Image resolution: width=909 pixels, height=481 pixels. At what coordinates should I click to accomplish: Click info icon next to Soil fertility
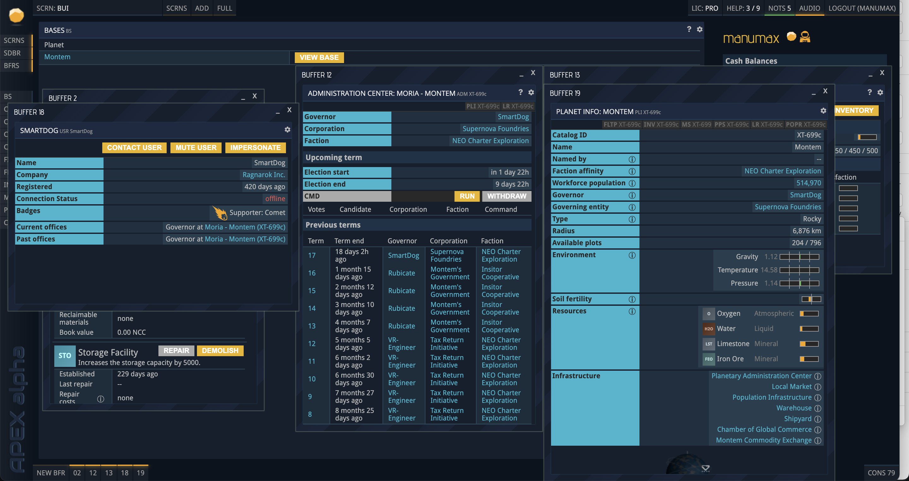click(632, 299)
